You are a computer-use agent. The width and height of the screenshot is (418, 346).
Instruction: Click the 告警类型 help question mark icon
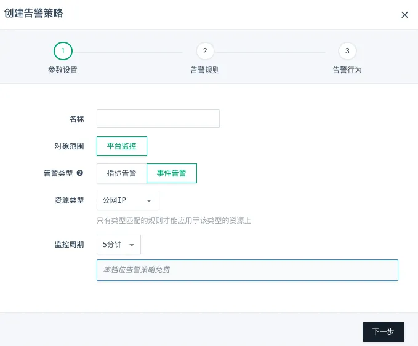click(80, 173)
